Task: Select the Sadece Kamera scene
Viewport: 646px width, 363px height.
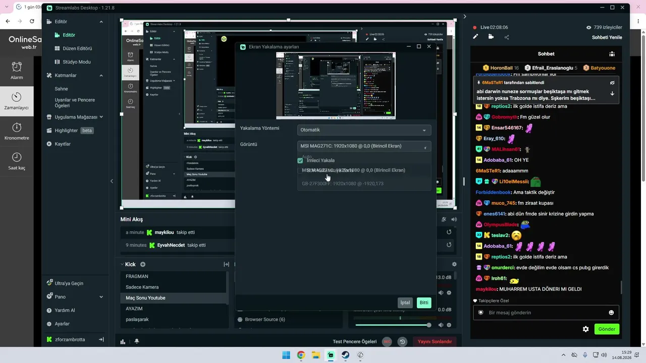Action: [174, 287]
